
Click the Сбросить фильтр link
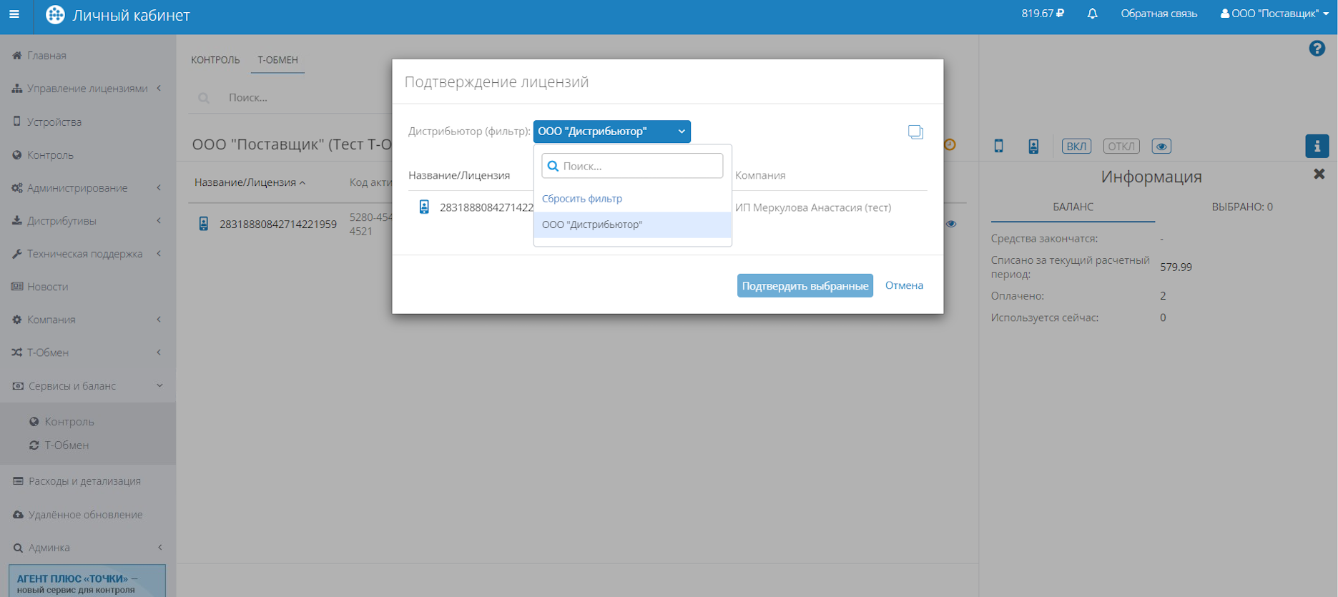pos(581,199)
